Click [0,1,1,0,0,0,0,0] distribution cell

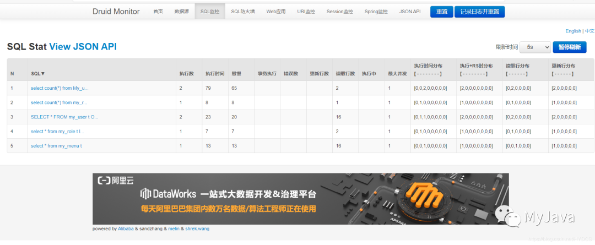430,117
